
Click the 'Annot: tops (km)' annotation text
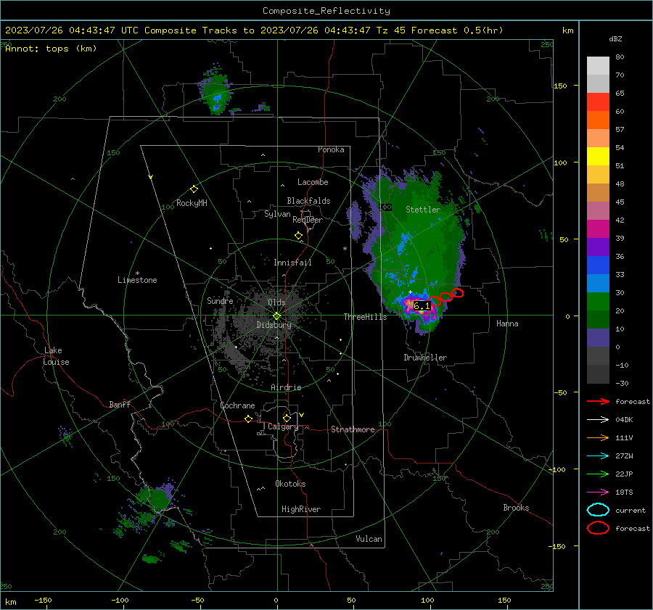pos(51,49)
